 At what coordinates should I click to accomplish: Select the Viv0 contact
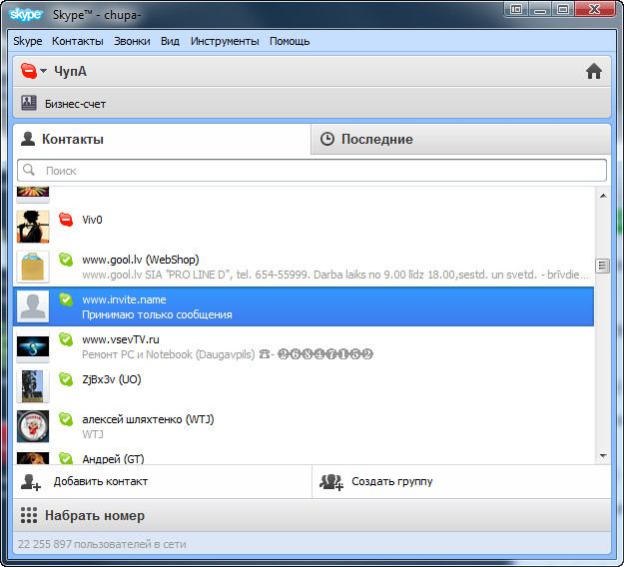pyautogui.click(x=304, y=227)
